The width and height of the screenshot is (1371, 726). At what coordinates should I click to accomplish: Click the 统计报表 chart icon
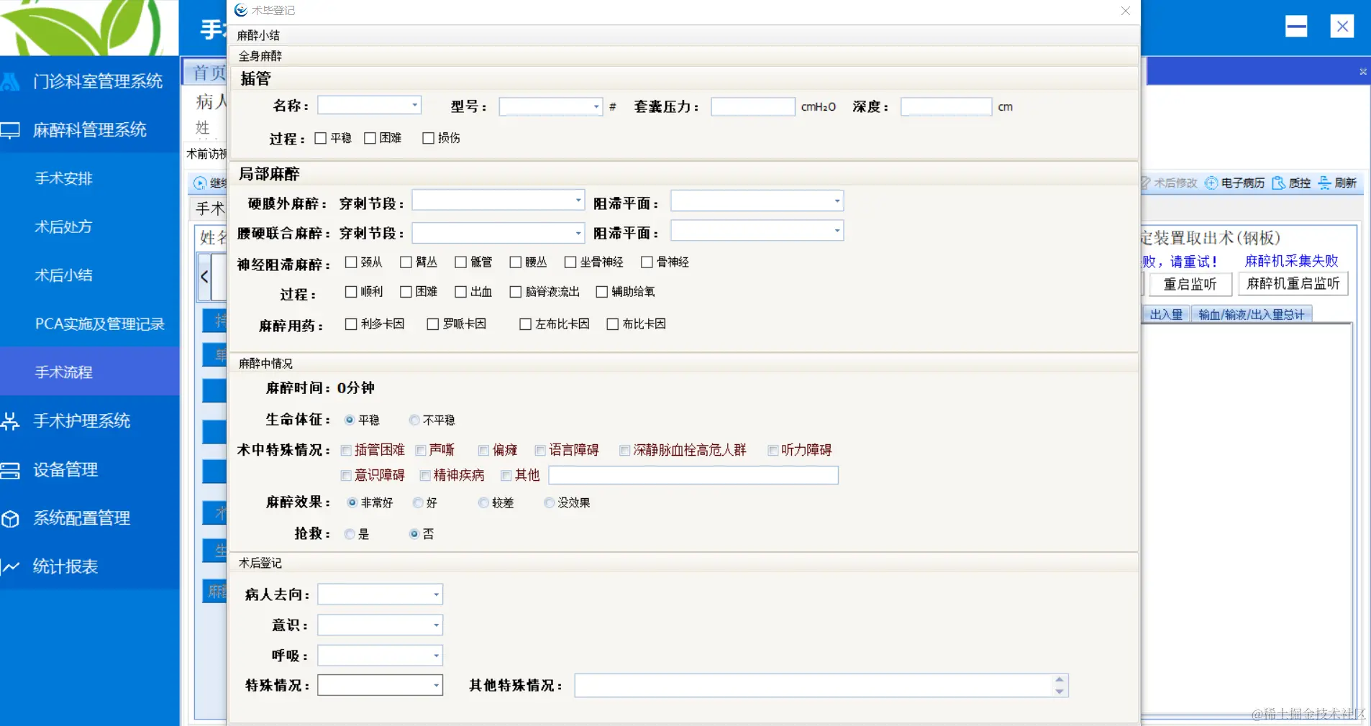point(12,567)
